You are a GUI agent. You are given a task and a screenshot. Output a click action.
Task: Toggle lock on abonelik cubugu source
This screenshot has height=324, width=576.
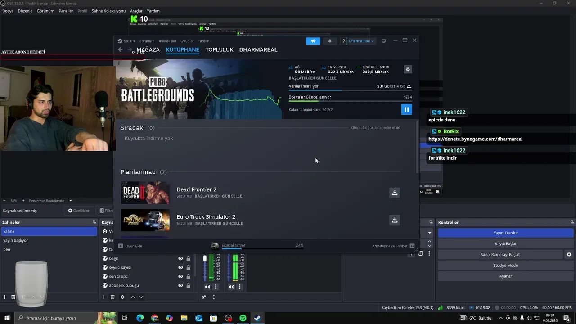coord(189,285)
